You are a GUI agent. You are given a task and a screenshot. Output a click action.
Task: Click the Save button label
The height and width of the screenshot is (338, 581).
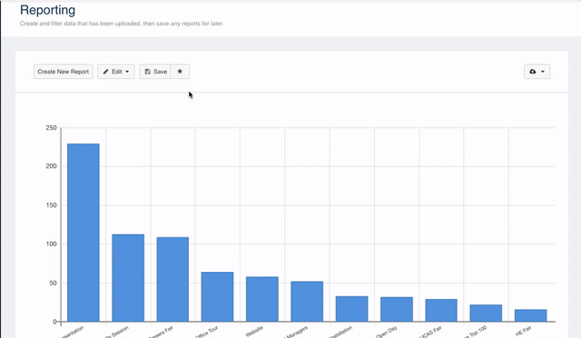pyautogui.click(x=160, y=72)
